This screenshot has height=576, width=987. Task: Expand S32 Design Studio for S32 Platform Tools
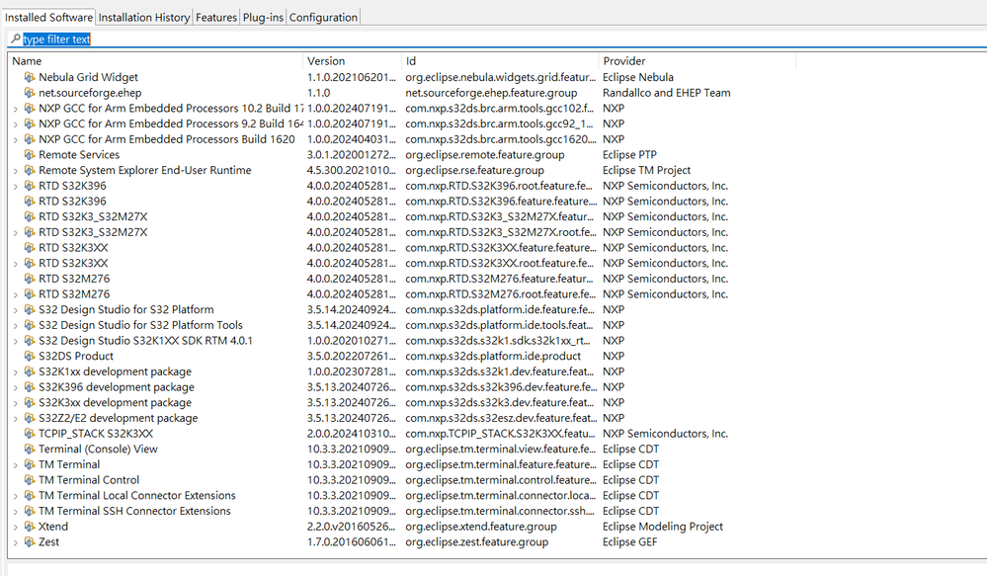point(16,325)
